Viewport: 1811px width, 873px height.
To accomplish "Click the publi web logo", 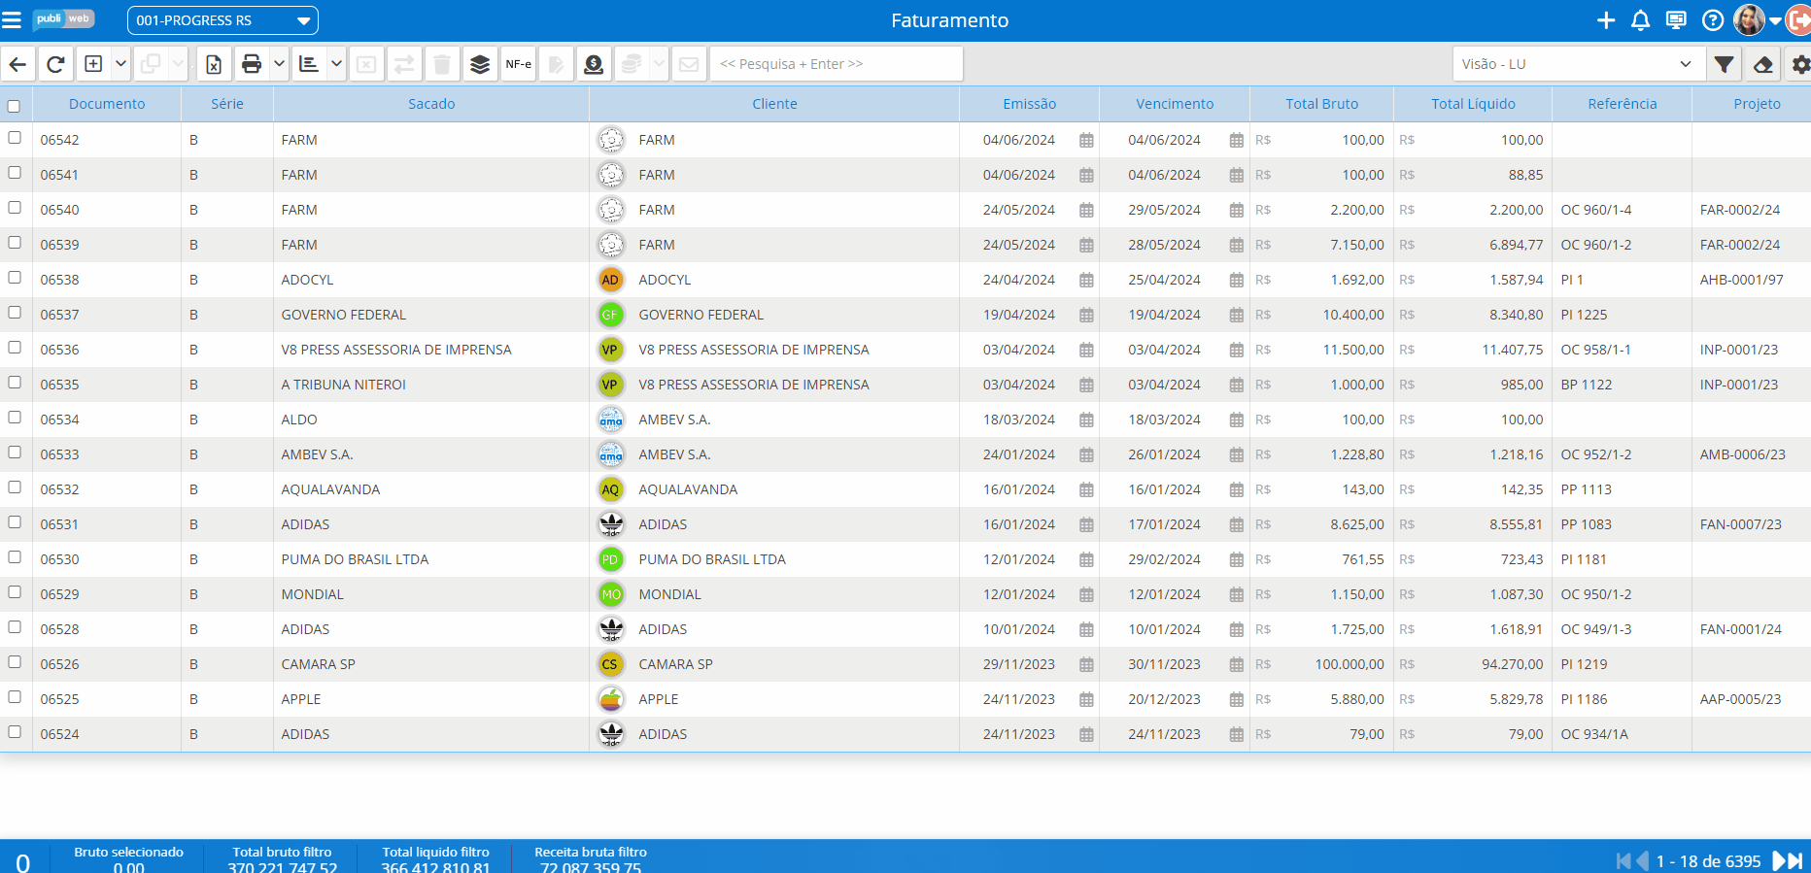I will [x=63, y=19].
